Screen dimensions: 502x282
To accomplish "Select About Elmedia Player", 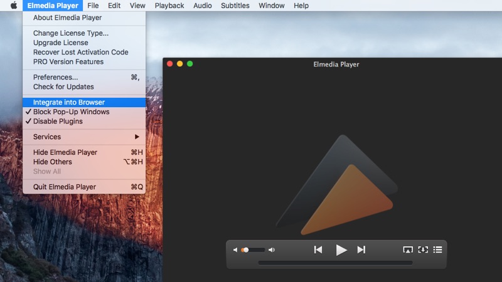I will (x=84, y=18).
